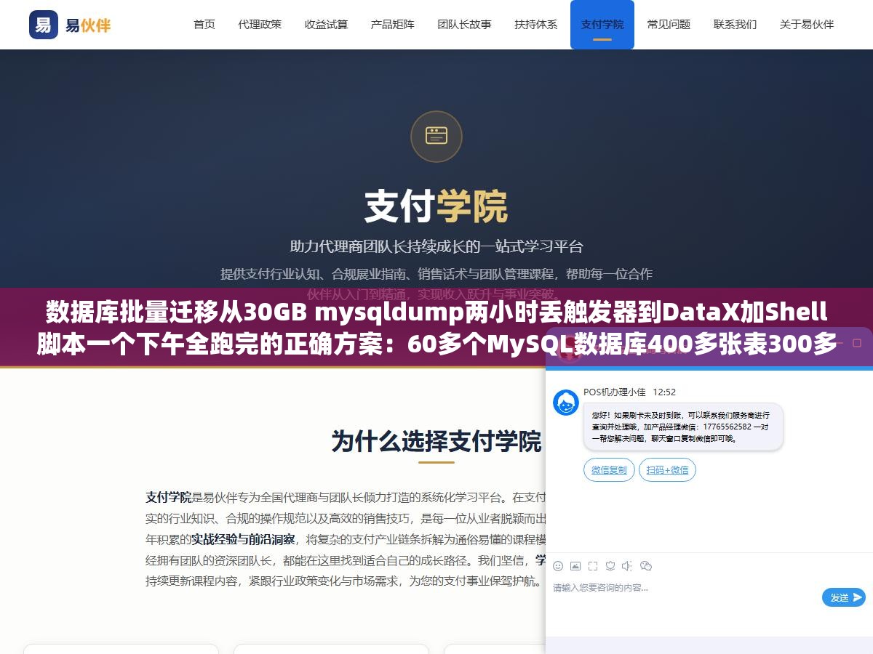Image resolution: width=873 pixels, height=654 pixels.
Task: Click the 扫码+微信 button
Action: [x=667, y=470]
